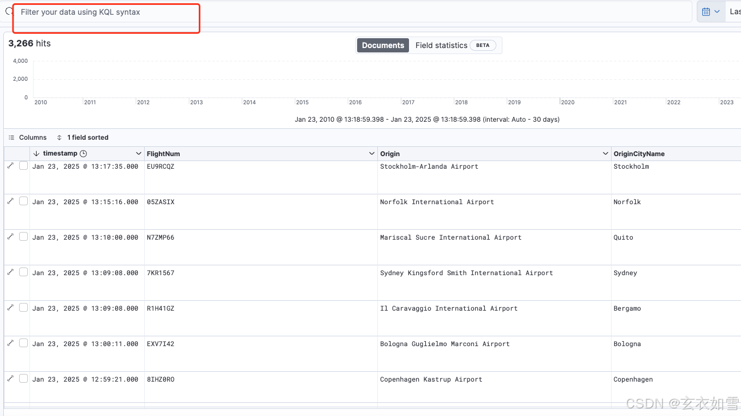Screen dimensions: 741x416
Task: Select the checkbox for flight EU9RCQZ
Action: pyautogui.click(x=23, y=165)
